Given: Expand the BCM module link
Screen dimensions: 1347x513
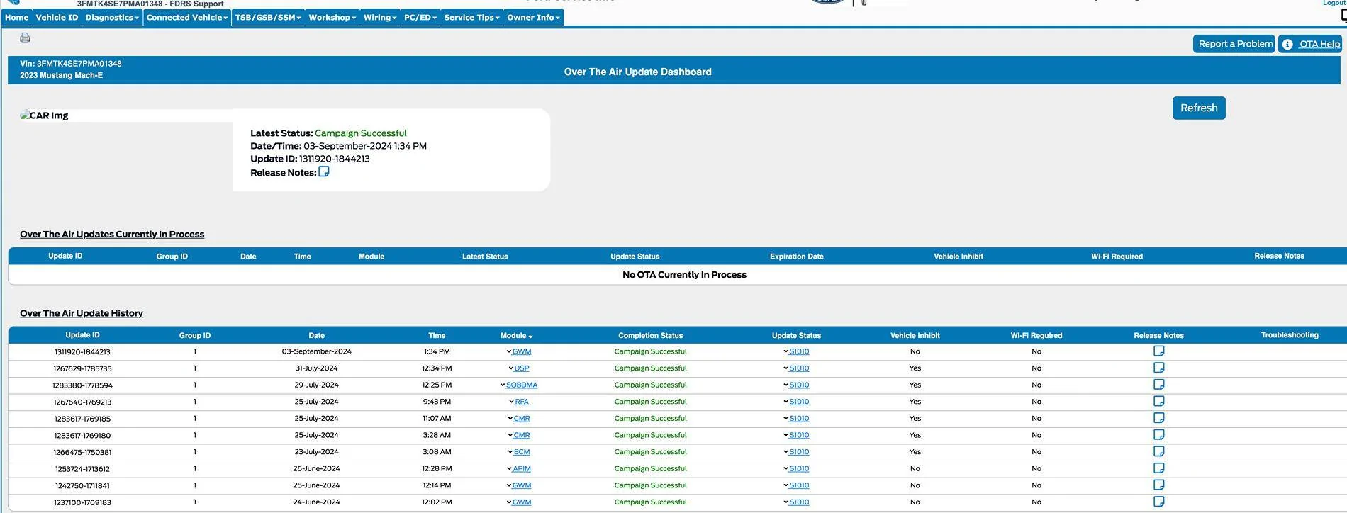Looking at the screenshot, I should pos(519,452).
